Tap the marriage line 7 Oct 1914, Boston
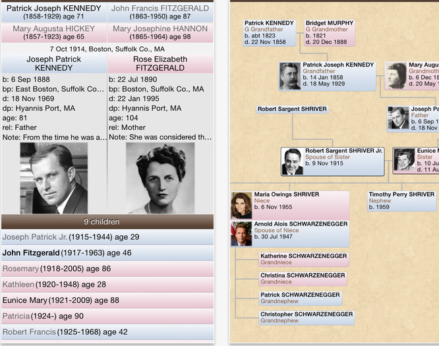The height and width of the screenshot is (346, 439). pos(107,49)
